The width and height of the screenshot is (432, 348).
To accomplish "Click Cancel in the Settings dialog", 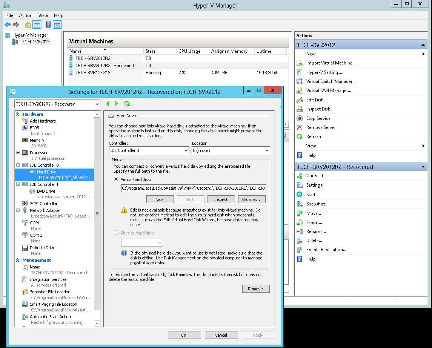I will coord(221,335).
